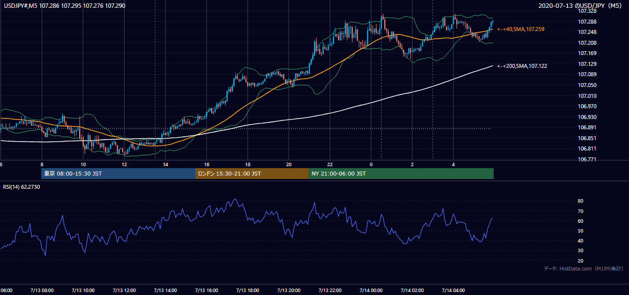Click RSI scale value 50
Viewport: 629px width, 295px height.
click(581, 231)
